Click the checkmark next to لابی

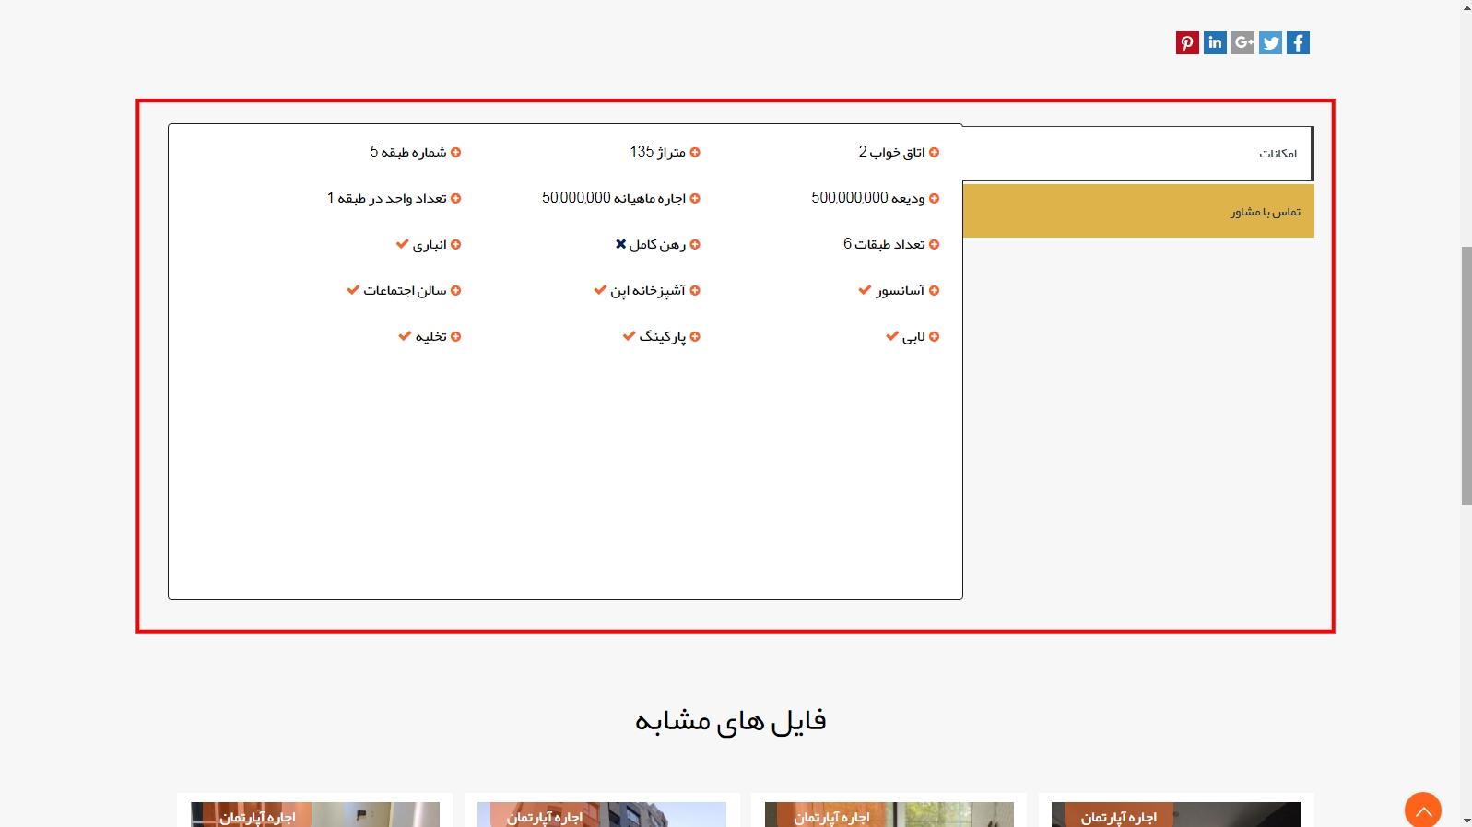pos(892,336)
